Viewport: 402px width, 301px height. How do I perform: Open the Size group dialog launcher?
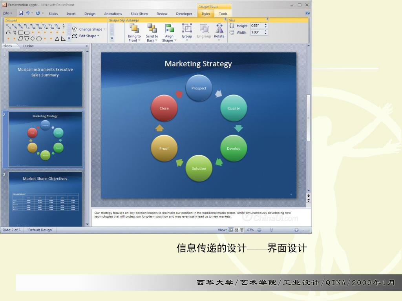tap(267, 20)
